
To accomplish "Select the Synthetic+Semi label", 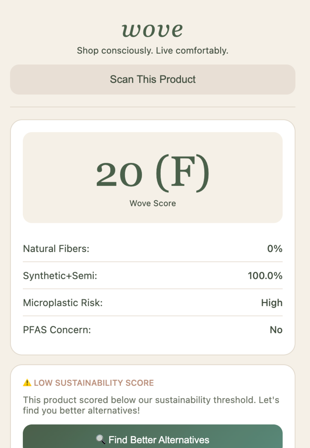I will click(x=60, y=276).
